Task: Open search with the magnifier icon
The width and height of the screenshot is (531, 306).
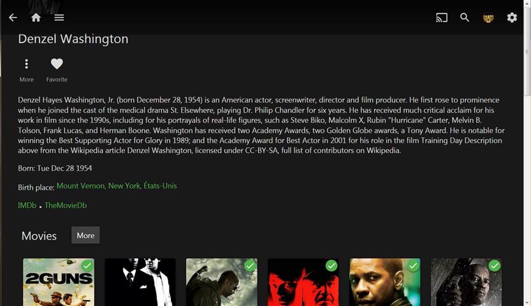Action: 465,18
